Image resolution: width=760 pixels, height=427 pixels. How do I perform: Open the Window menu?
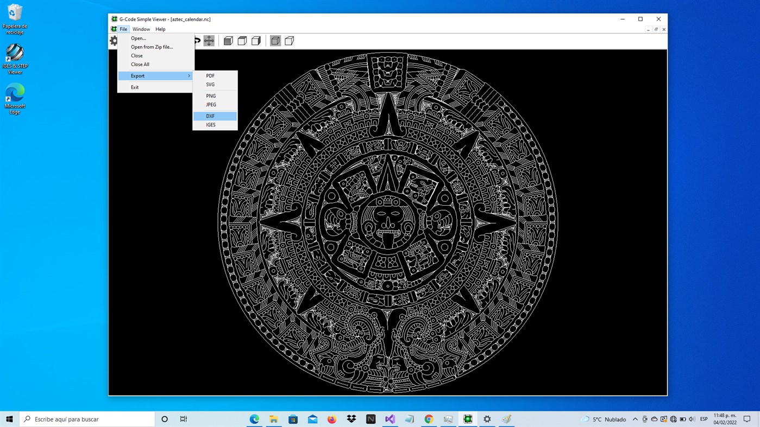point(141,29)
